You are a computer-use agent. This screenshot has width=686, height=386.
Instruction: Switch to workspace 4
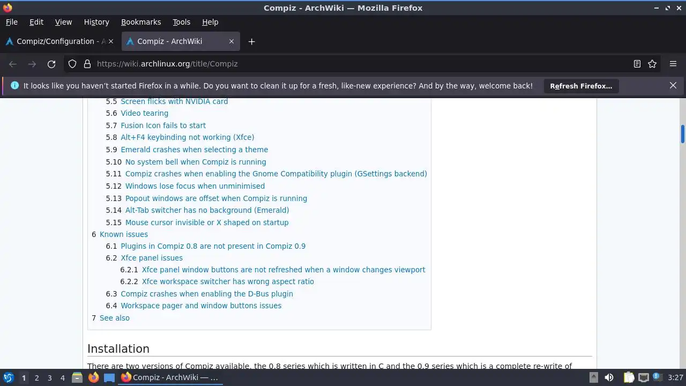click(62, 378)
